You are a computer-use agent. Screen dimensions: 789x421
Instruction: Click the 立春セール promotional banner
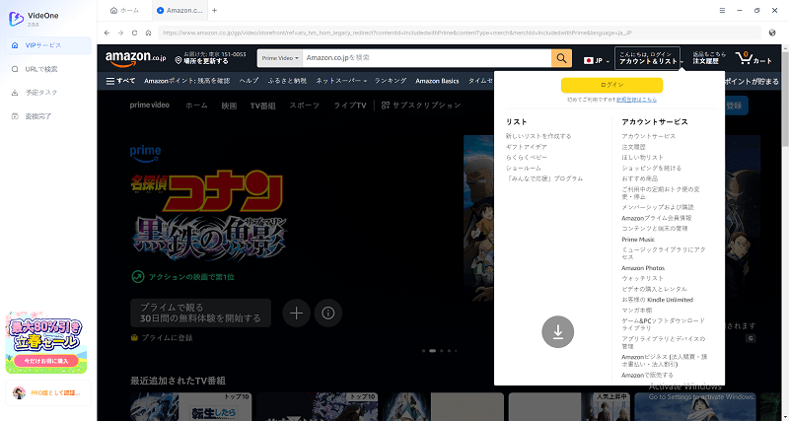(x=45, y=343)
